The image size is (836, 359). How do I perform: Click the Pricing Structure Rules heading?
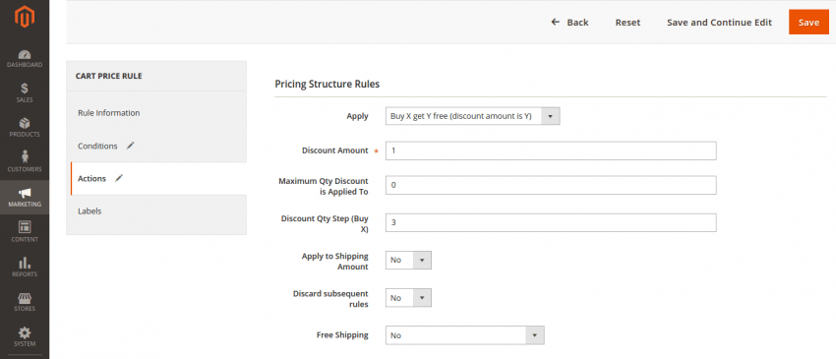point(327,85)
